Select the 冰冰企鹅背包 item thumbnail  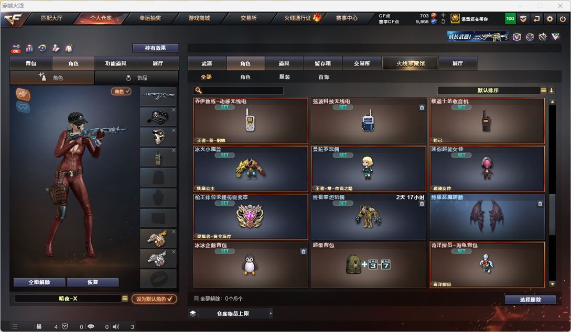pos(250,264)
